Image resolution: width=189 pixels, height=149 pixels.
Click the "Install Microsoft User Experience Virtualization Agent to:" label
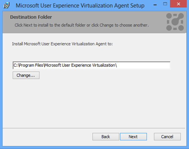tap(62, 44)
